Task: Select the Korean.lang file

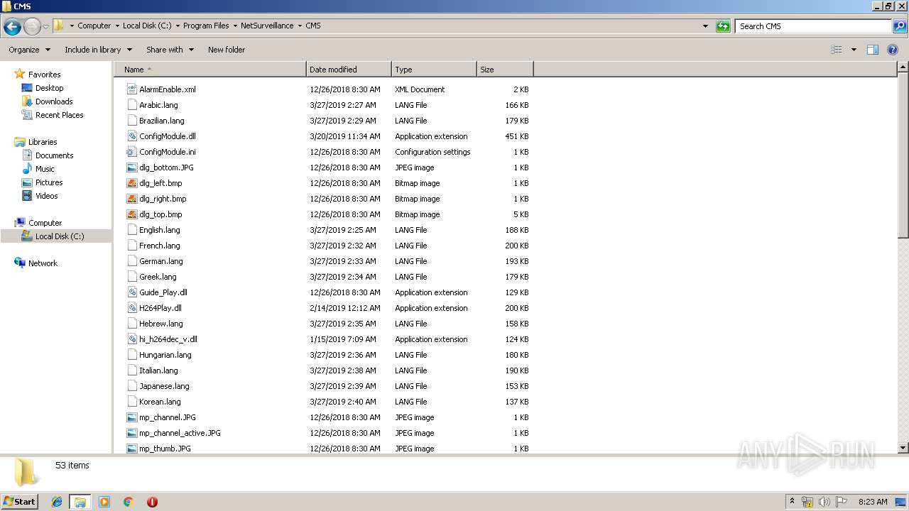Action: click(x=160, y=402)
